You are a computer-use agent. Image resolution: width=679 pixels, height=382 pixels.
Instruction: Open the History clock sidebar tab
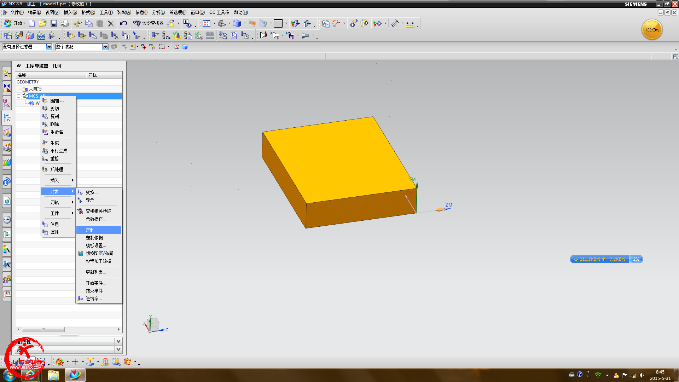pyautogui.click(x=7, y=220)
